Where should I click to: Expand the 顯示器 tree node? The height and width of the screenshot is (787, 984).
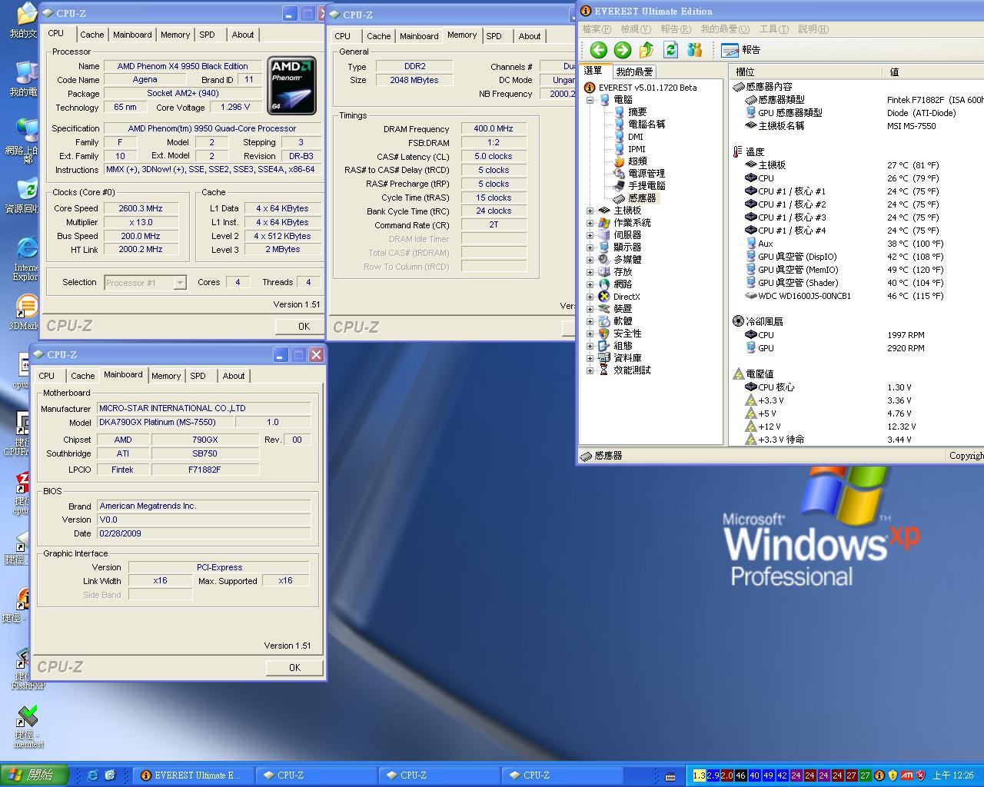pyautogui.click(x=590, y=247)
